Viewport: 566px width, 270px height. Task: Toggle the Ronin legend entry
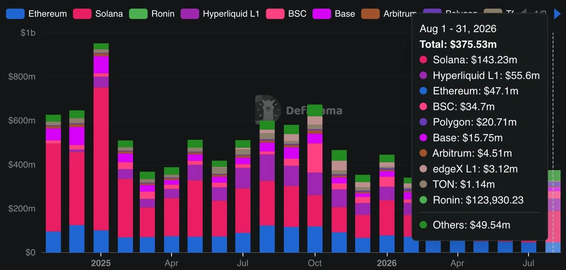(x=152, y=14)
